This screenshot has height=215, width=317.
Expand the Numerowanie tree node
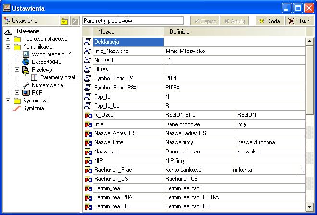tap(17, 85)
